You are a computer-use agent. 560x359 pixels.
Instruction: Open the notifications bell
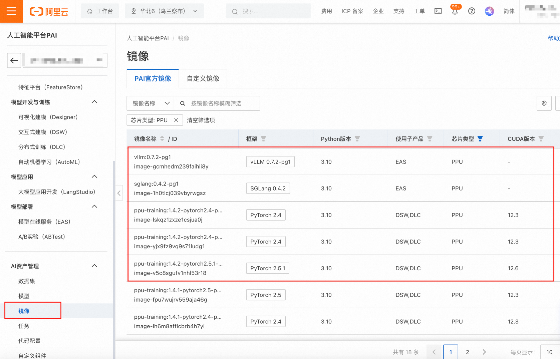455,11
